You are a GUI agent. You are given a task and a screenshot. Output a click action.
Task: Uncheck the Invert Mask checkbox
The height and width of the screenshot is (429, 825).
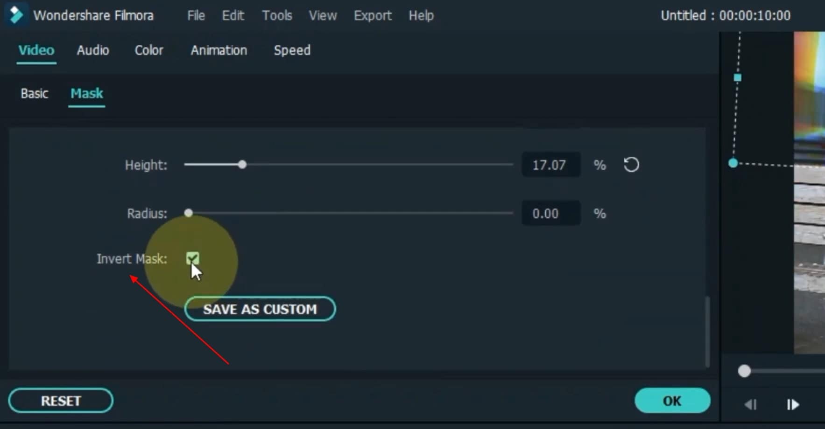(192, 258)
